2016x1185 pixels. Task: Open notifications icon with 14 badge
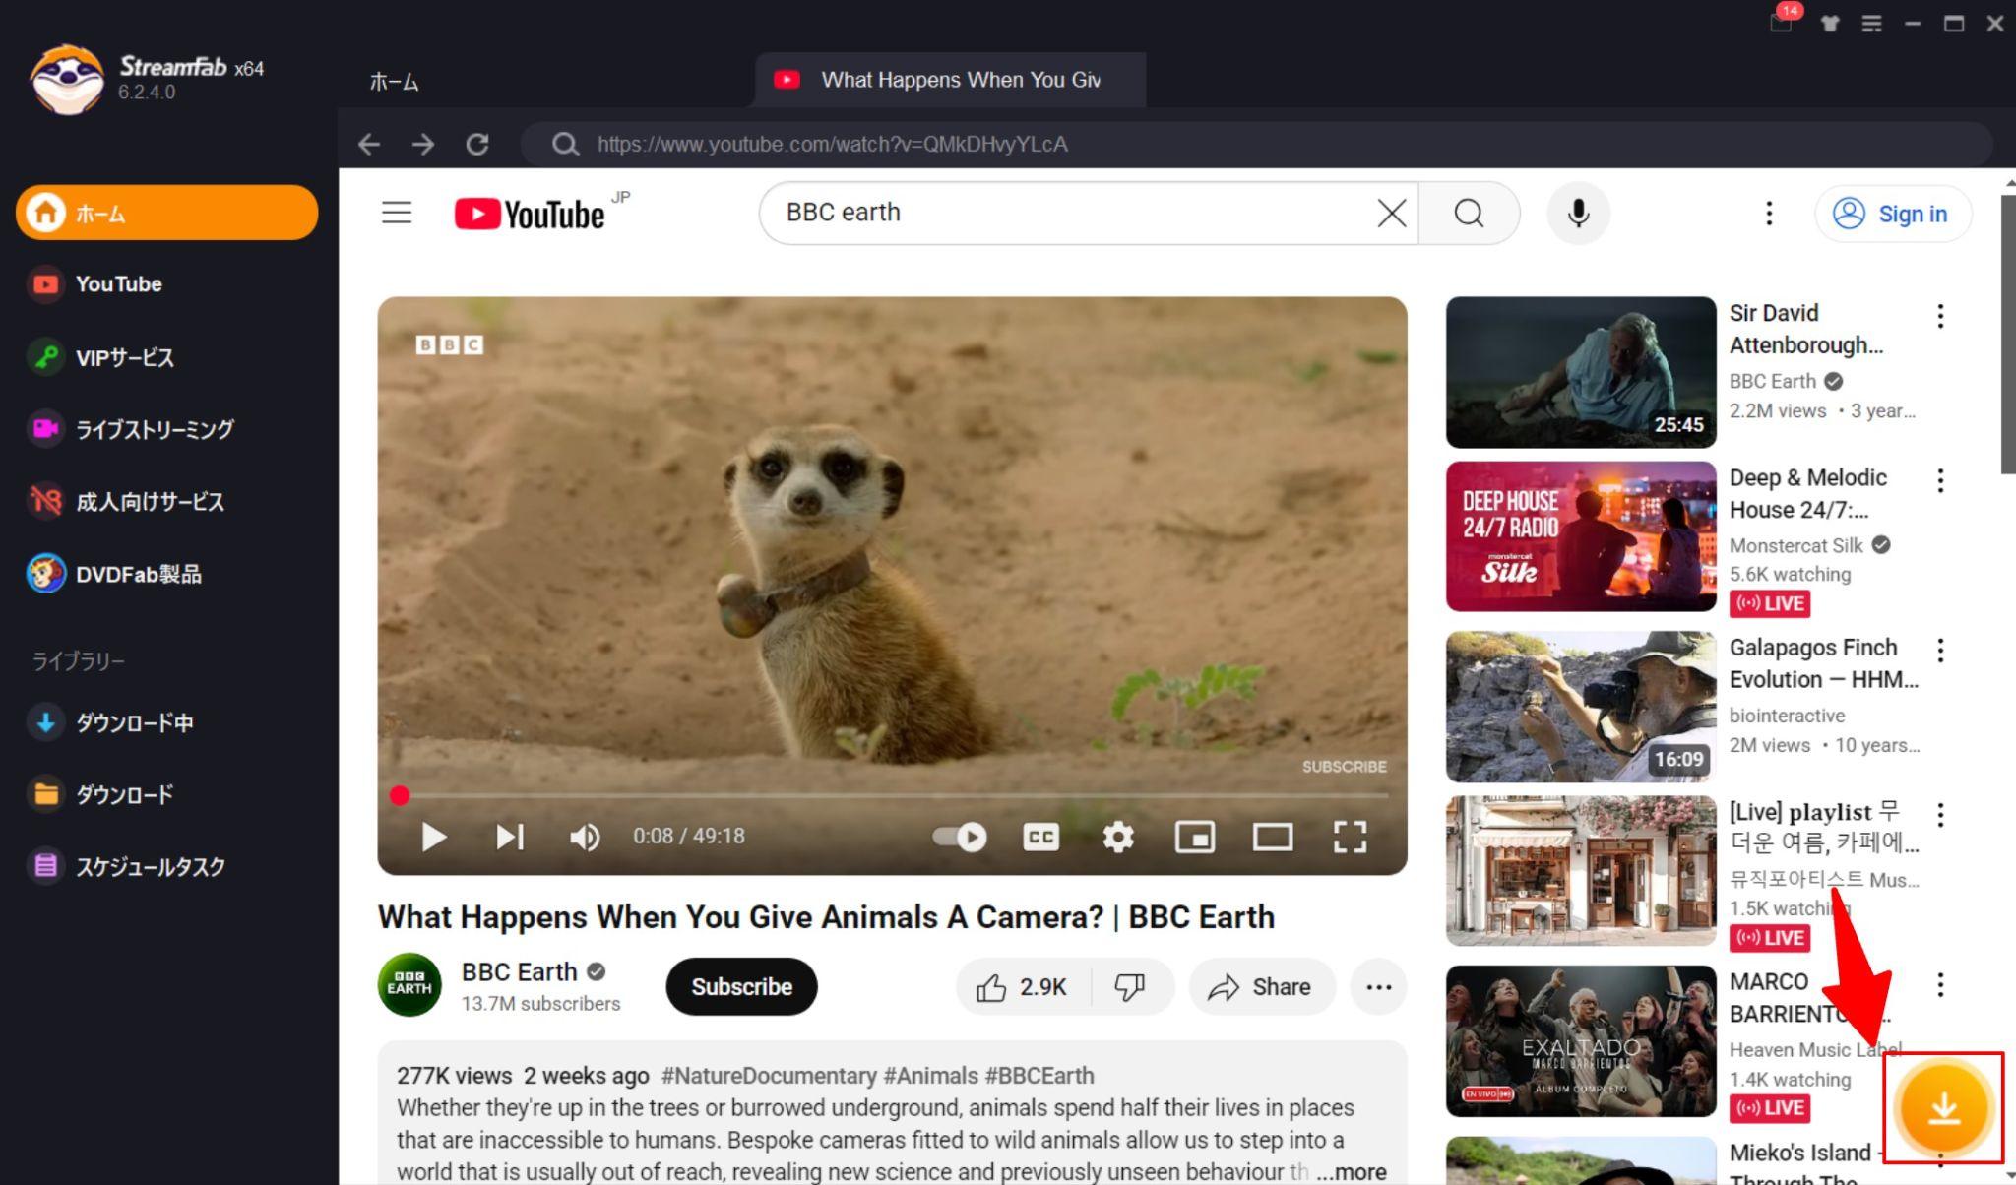click(1783, 20)
